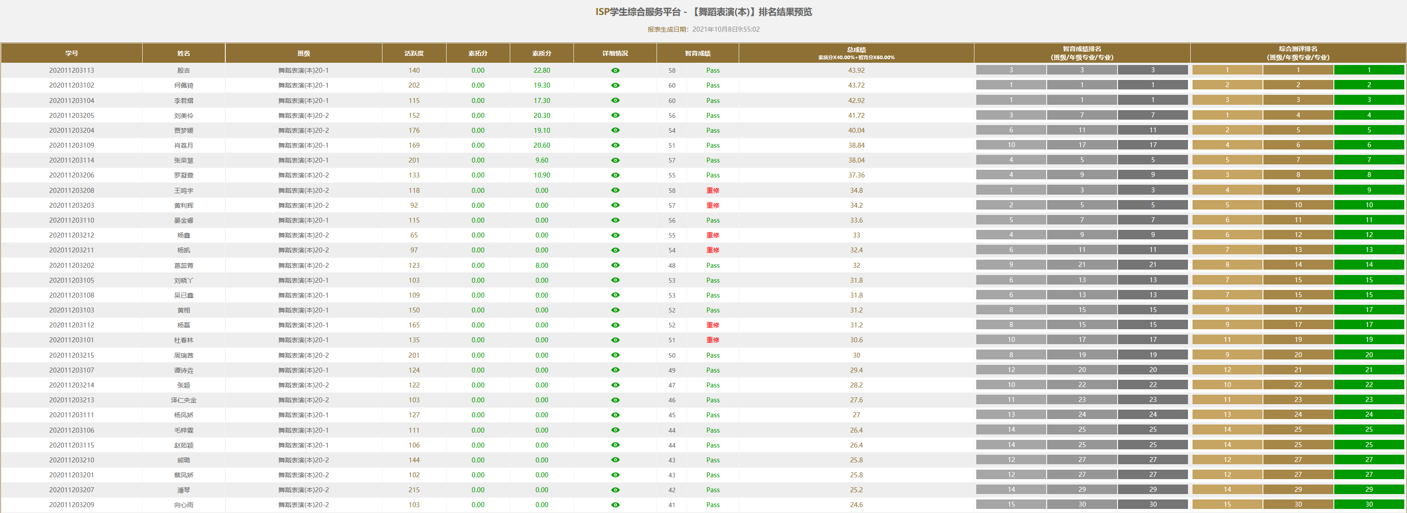The image size is (1407, 513).
Task: Click the 学号 column header
Action: tap(71, 53)
